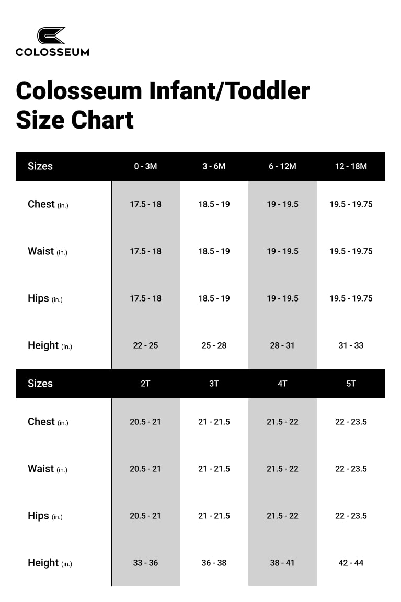
Task: Click the 5T size header
Action: coord(351,384)
